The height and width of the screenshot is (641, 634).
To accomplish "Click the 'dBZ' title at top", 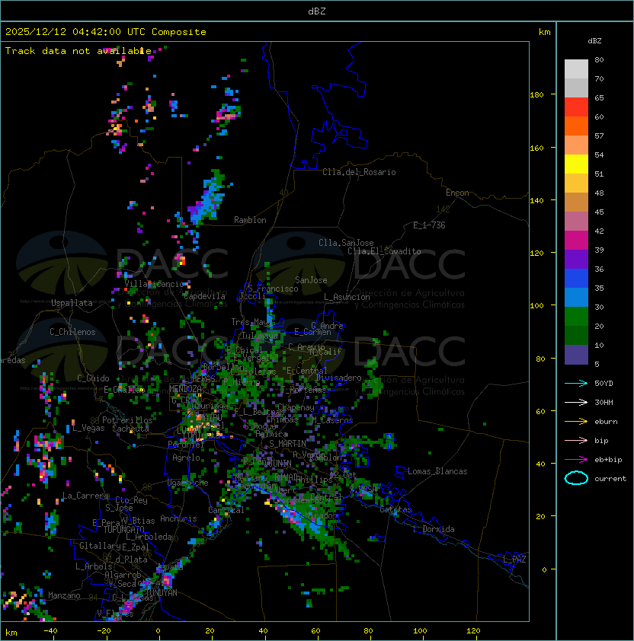I will pyautogui.click(x=317, y=11).
